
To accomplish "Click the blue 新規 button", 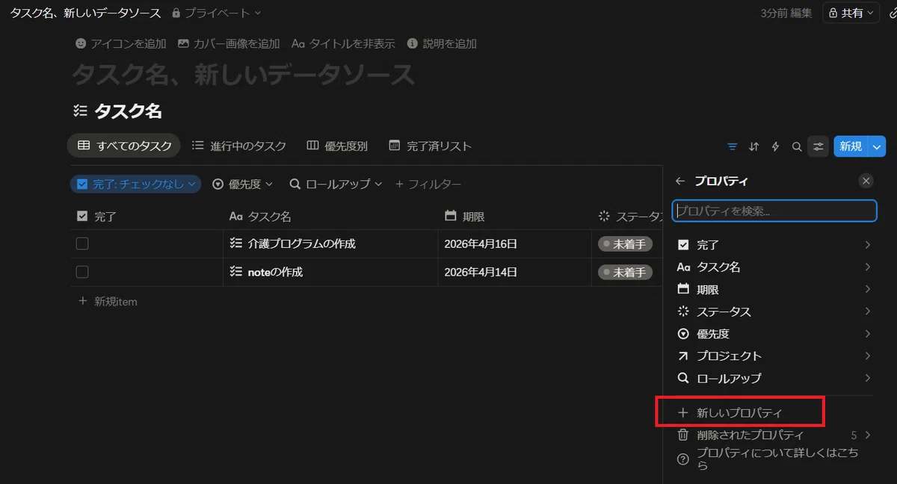I will 851,146.
